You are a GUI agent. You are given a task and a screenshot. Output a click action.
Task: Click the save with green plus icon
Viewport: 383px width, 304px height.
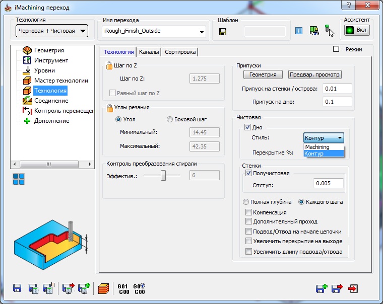coord(322,288)
